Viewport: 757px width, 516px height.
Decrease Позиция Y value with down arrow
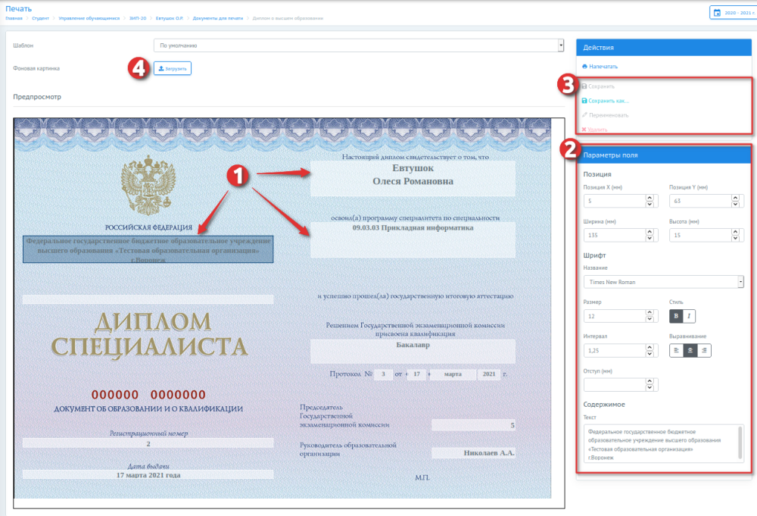[735, 205]
